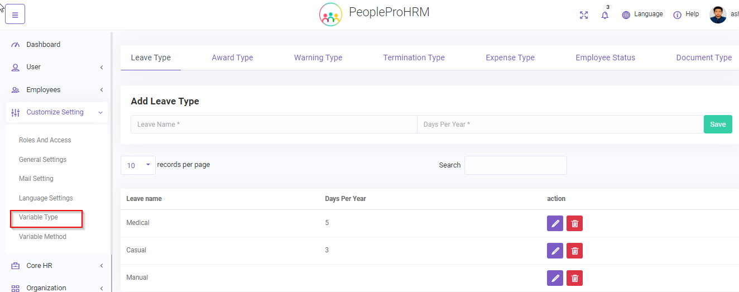Click the edit pencil icon for Medical
The image size is (739, 292).
[x=555, y=224]
